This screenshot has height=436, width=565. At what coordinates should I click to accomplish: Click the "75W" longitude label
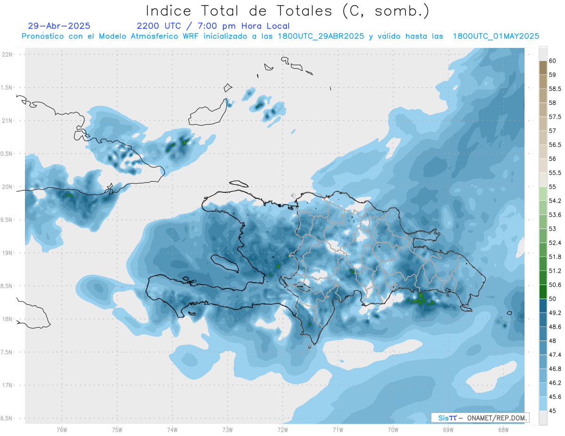(117, 430)
